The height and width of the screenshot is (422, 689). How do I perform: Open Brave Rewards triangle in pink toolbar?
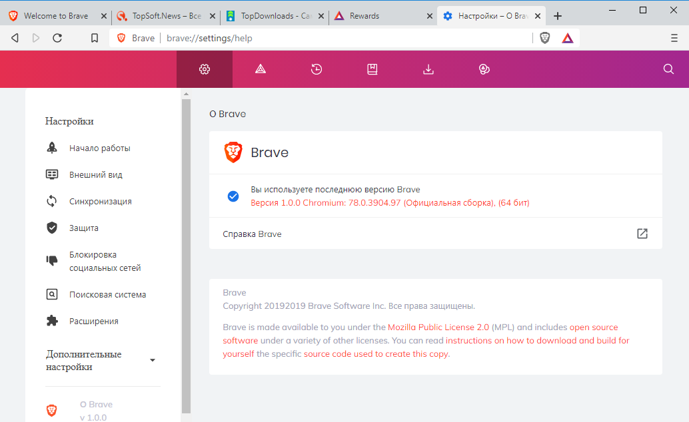coord(261,69)
